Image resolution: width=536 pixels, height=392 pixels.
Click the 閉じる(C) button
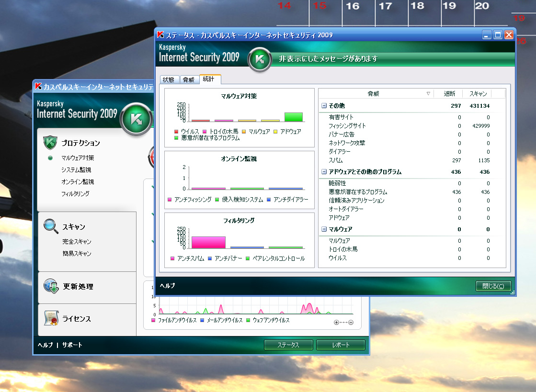pyautogui.click(x=493, y=286)
